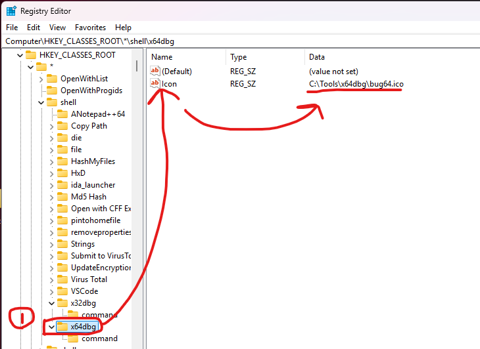Select the (Default) value name
This screenshot has height=349, width=480.
(177, 72)
